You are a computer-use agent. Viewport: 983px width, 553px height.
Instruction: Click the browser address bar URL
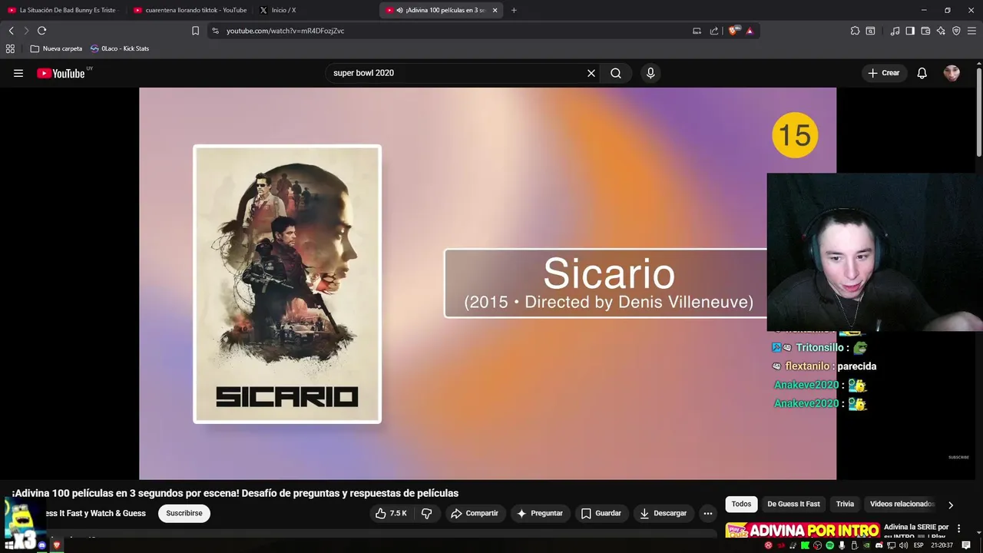tap(285, 31)
